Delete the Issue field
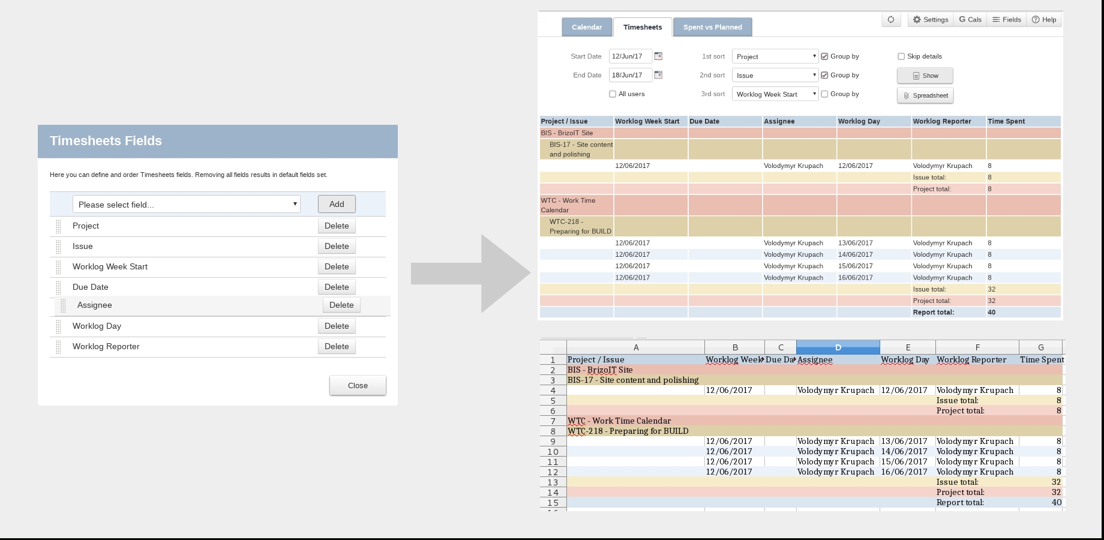Screen dimensions: 1104x540 point(337,246)
